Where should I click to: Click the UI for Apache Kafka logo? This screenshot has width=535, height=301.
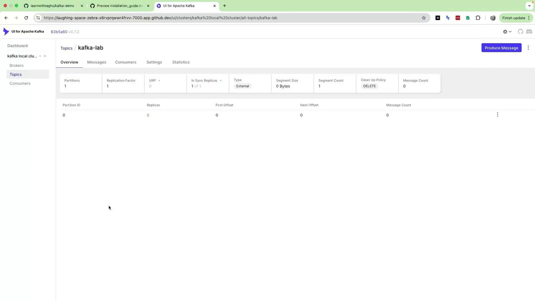pyautogui.click(x=23, y=31)
